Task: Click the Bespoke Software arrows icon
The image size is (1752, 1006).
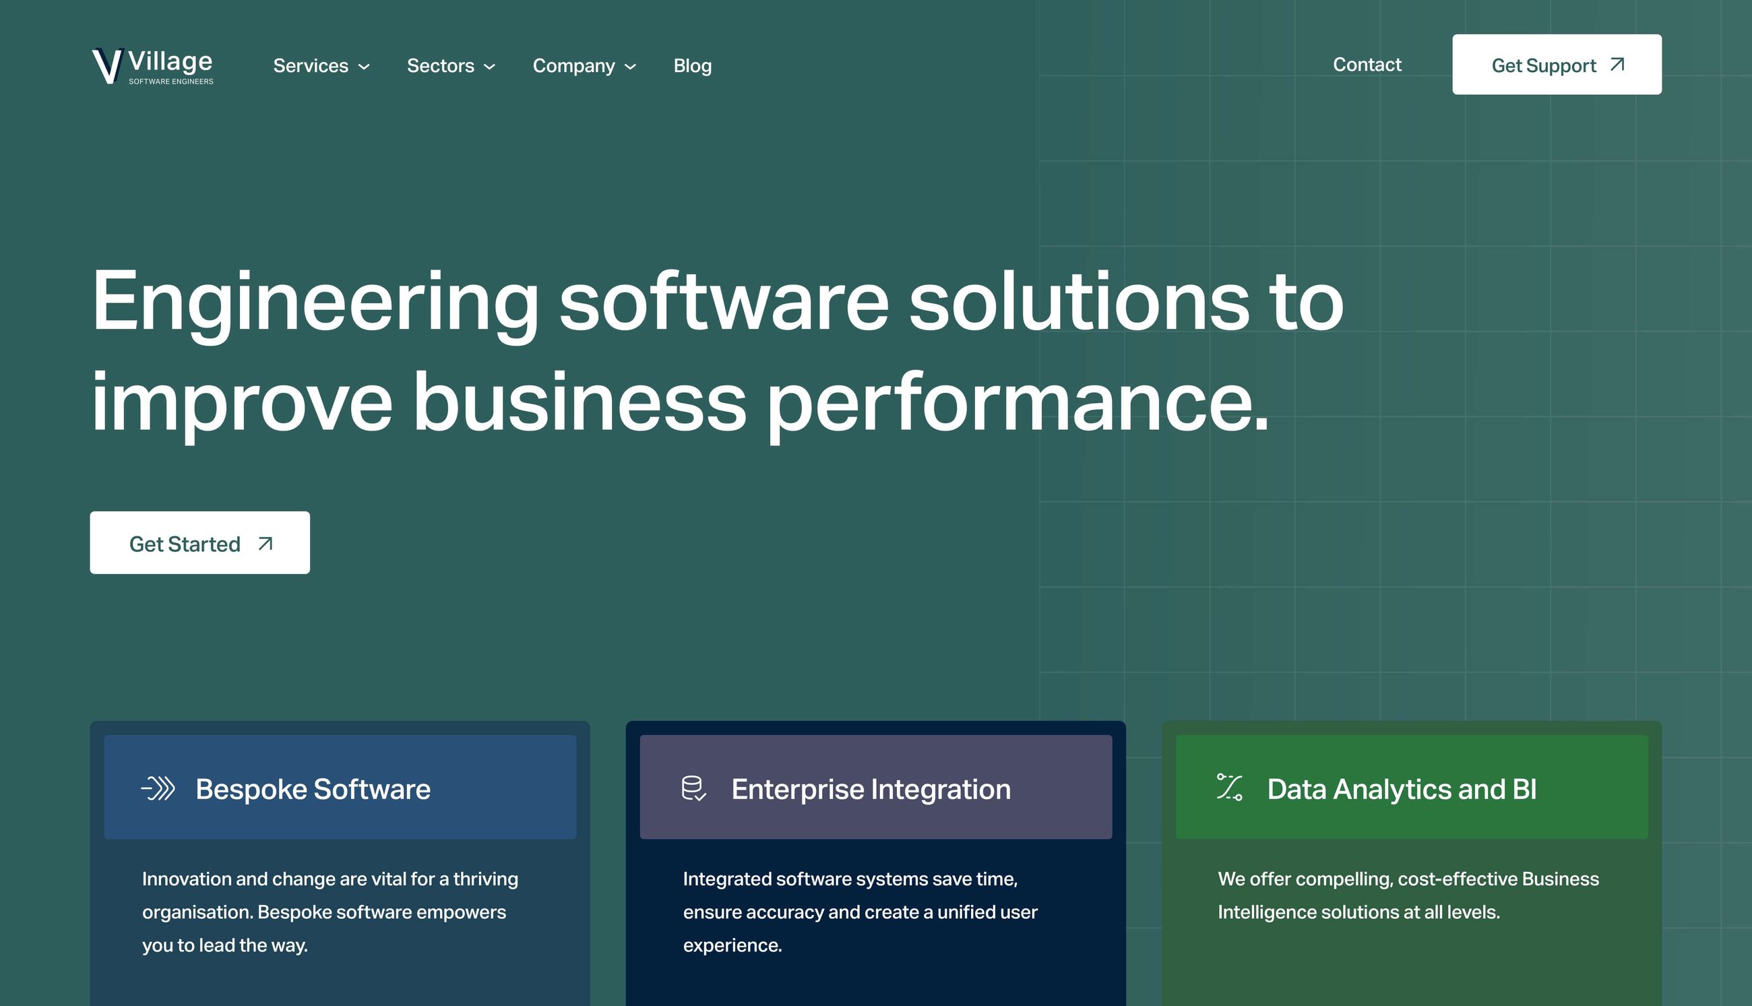Action: [158, 788]
